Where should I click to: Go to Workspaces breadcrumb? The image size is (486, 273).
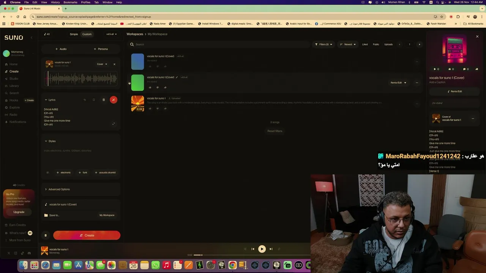point(135,34)
